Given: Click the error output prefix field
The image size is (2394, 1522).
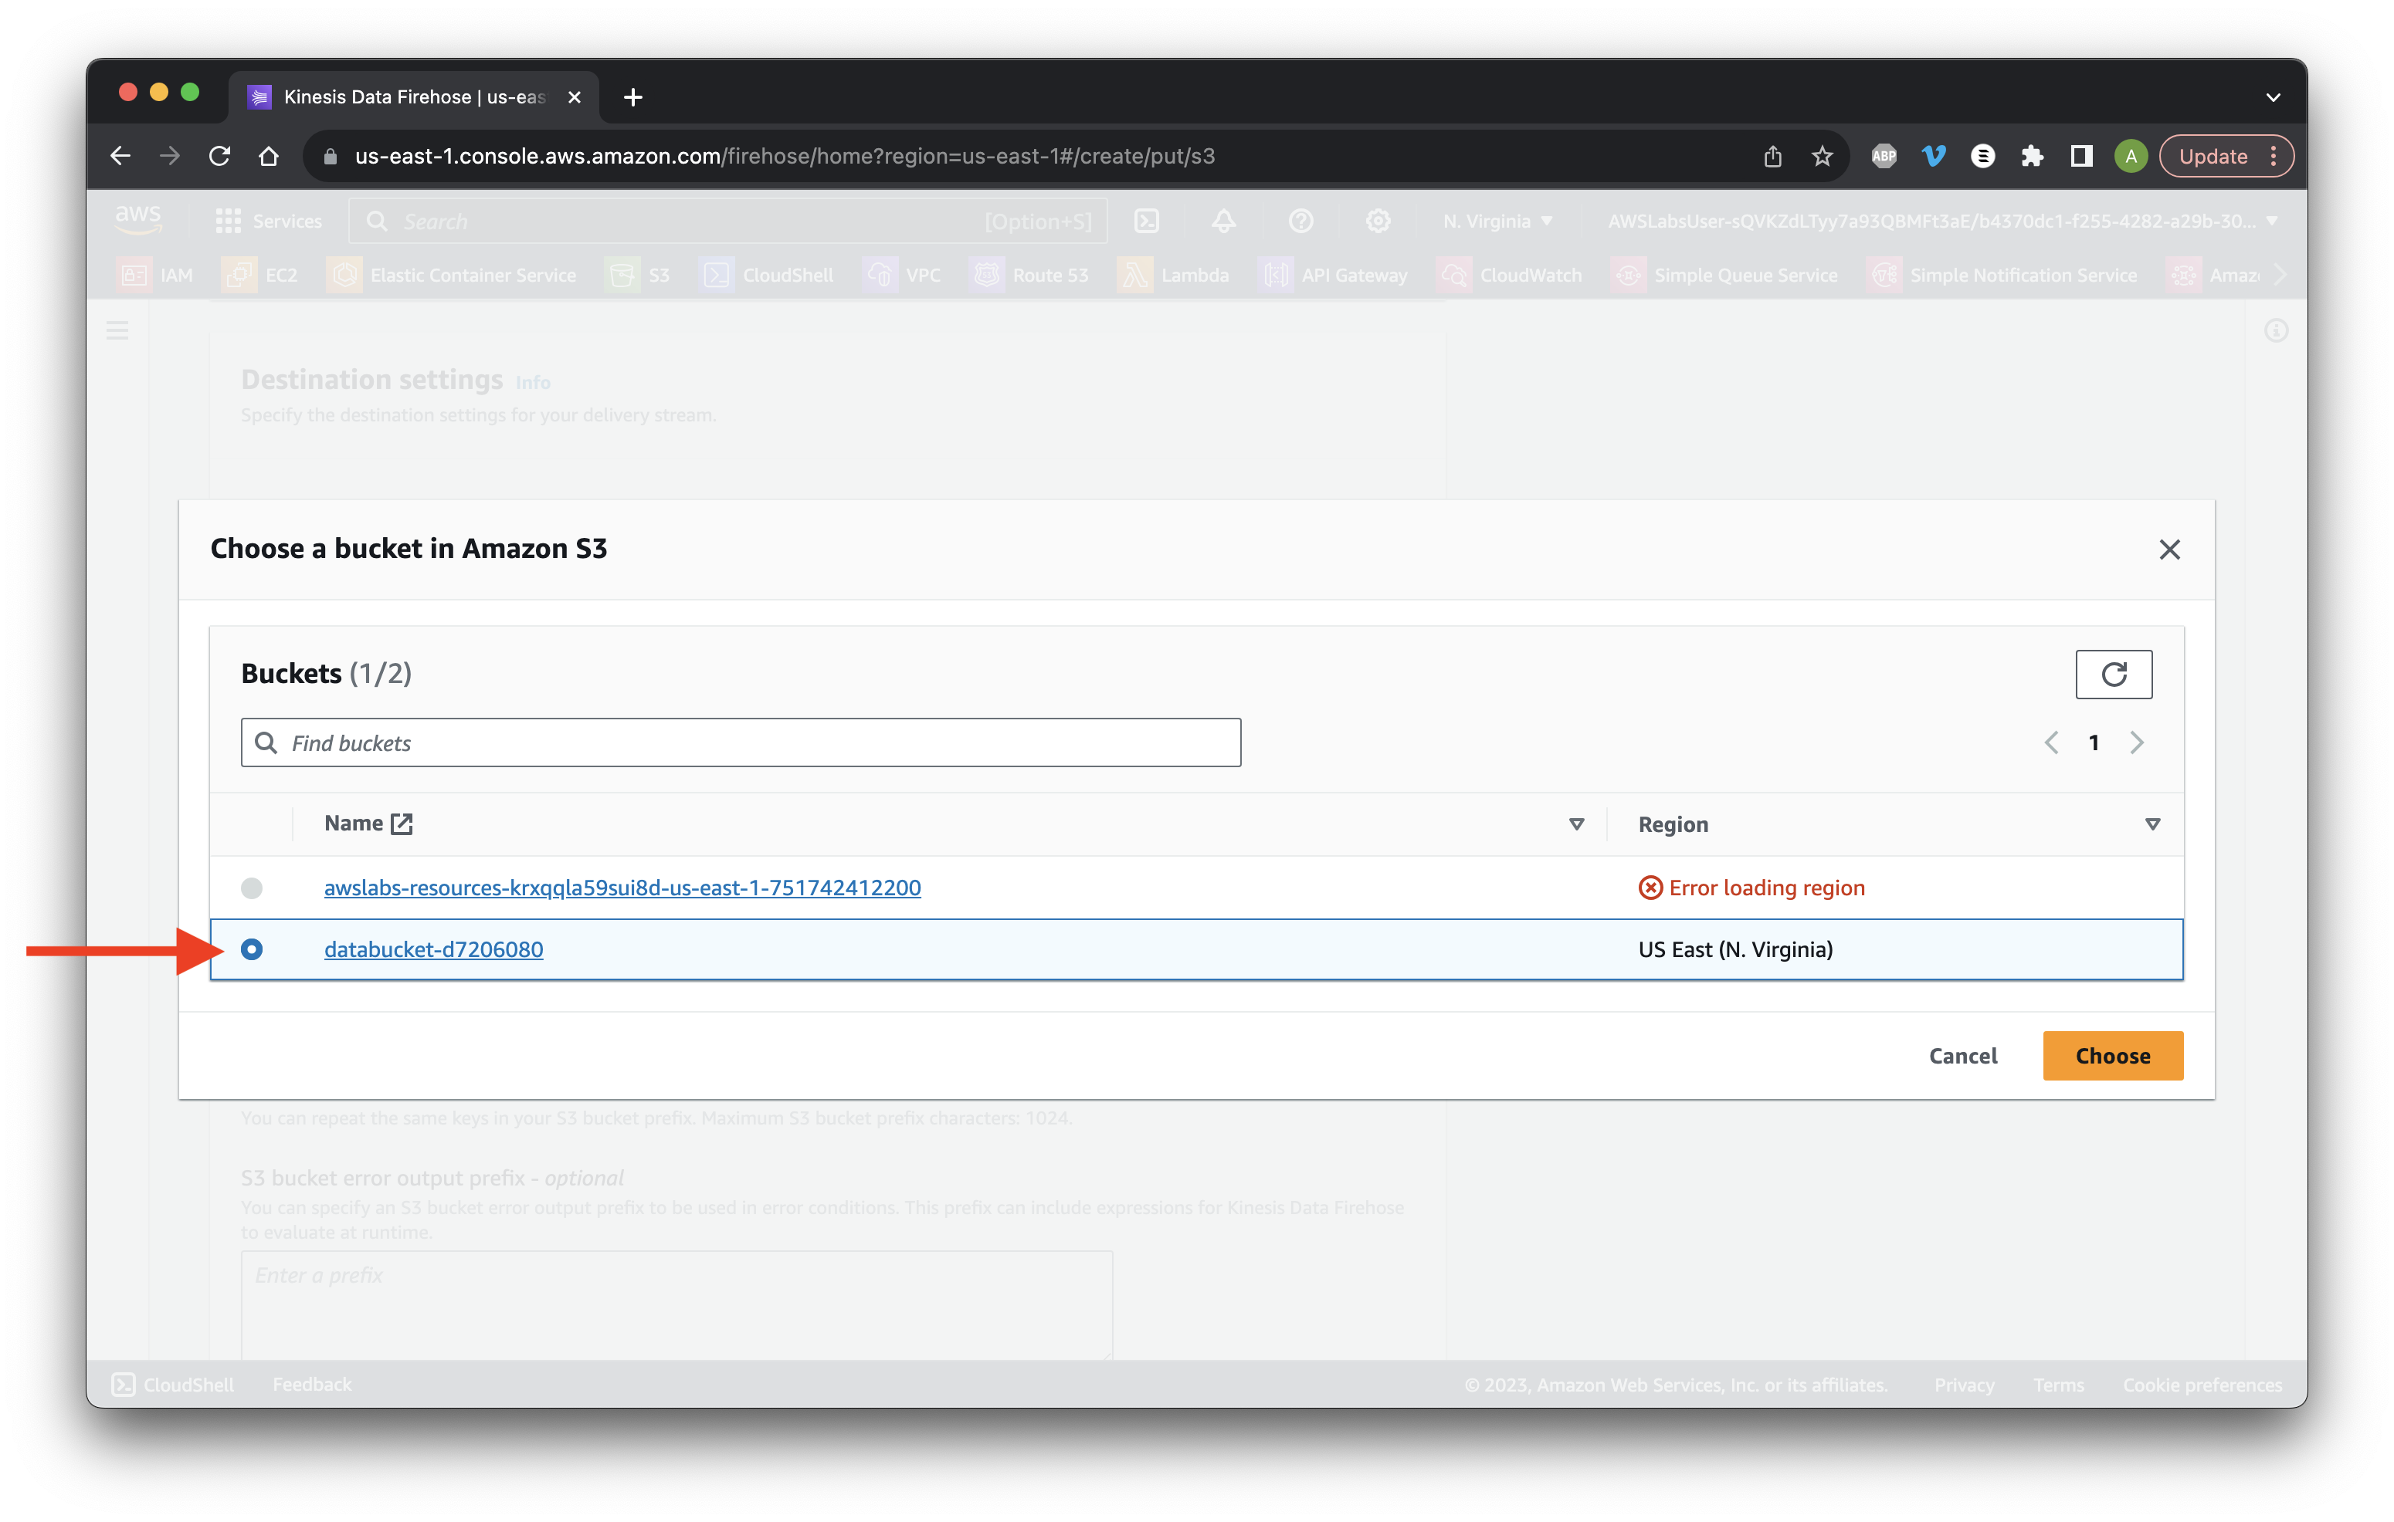Looking at the screenshot, I should 676,1304.
